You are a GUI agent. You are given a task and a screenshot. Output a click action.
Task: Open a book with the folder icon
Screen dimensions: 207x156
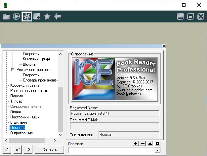pyautogui.click(x=6, y=16)
